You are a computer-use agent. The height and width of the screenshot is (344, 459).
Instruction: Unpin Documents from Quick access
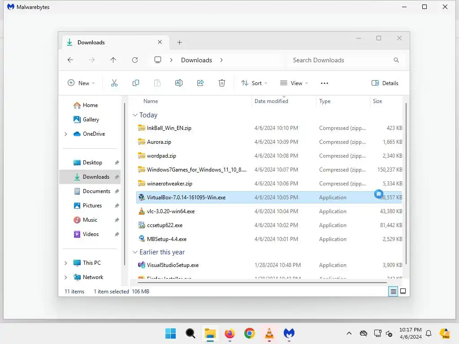117,191
